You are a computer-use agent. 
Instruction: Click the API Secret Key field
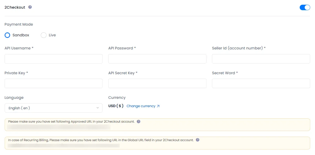(157, 83)
